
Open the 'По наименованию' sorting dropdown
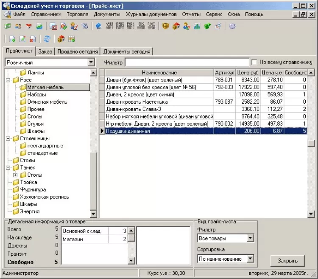250,259
